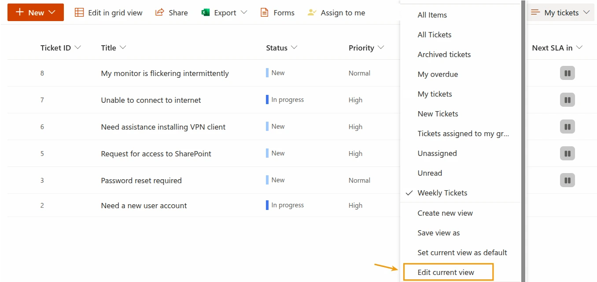Open the Priority column sort dropdown
This screenshot has height=282, width=597.
click(381, 47)
